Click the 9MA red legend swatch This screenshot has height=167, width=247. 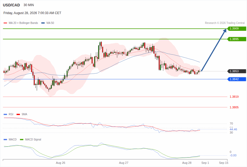[18, 114]
